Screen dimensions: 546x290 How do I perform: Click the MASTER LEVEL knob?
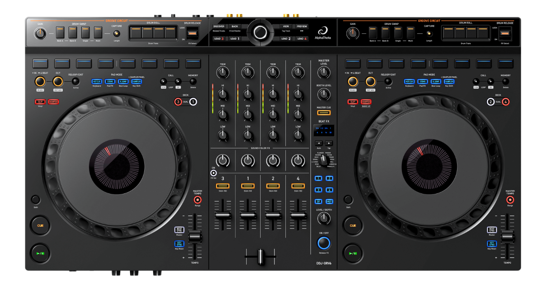pos(324,72)
